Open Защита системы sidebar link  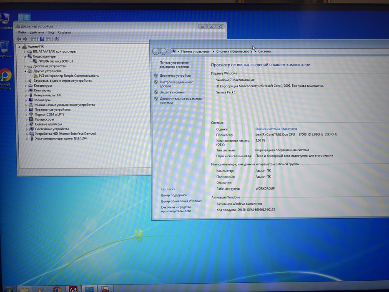tap(172, 92)
